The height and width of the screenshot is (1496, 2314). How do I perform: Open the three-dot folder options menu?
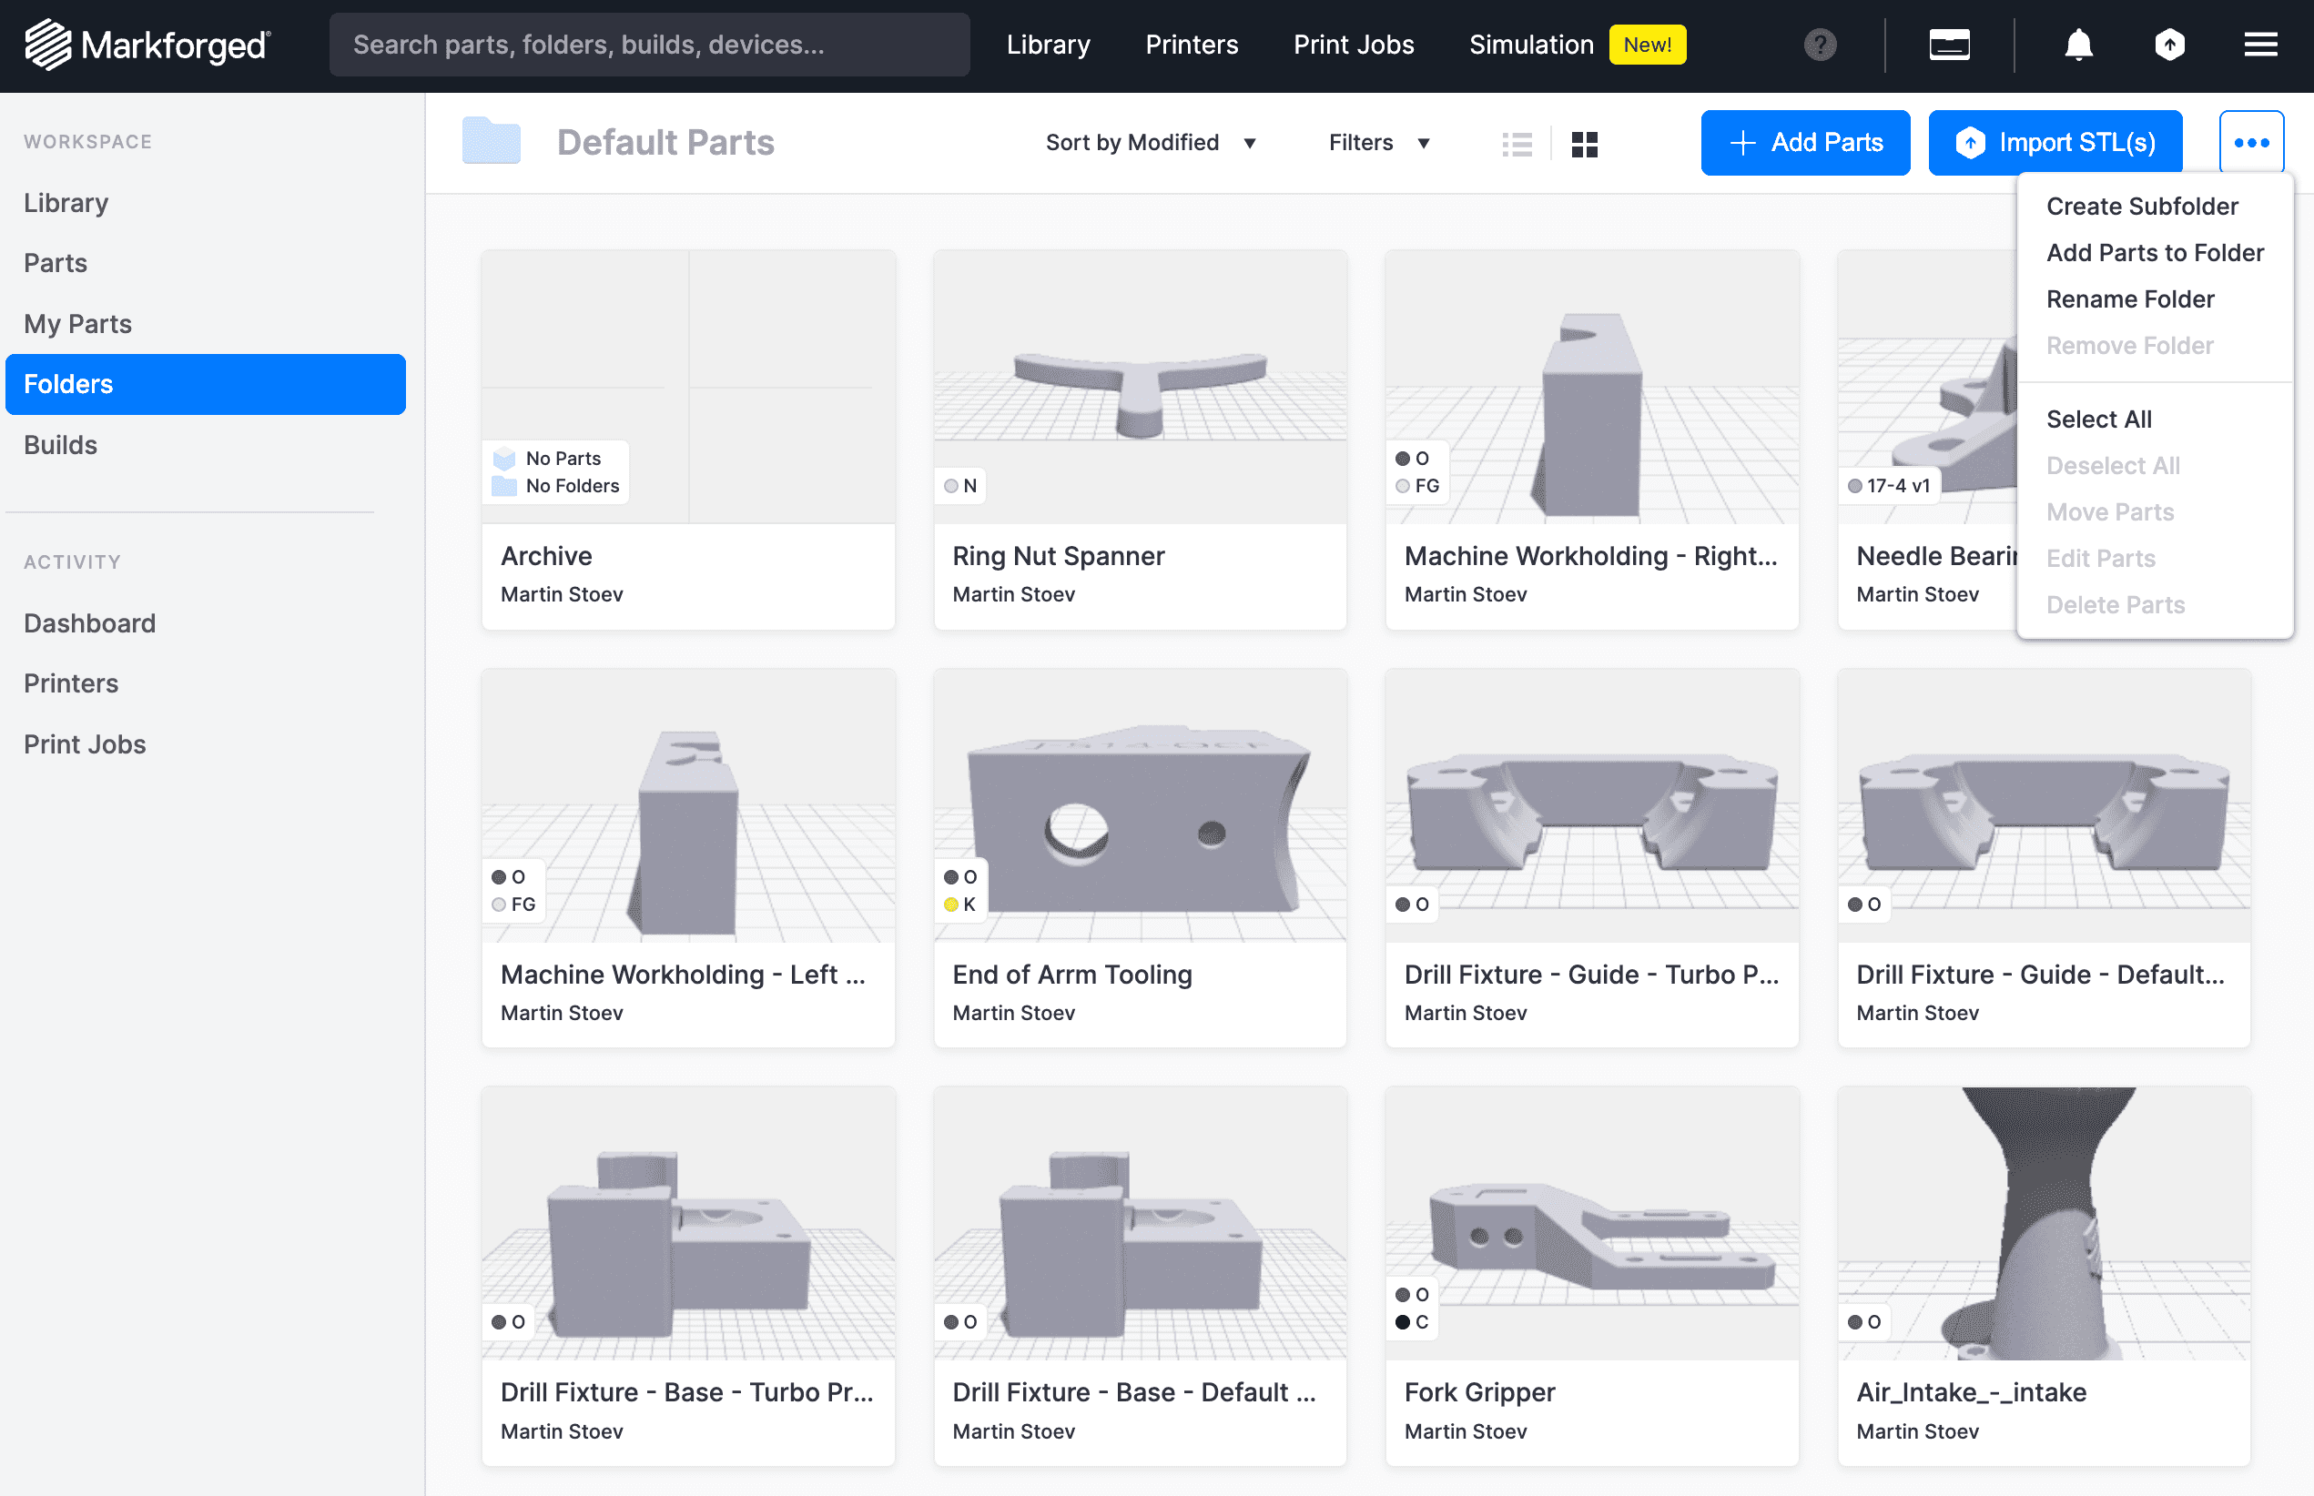[2252, 142]
